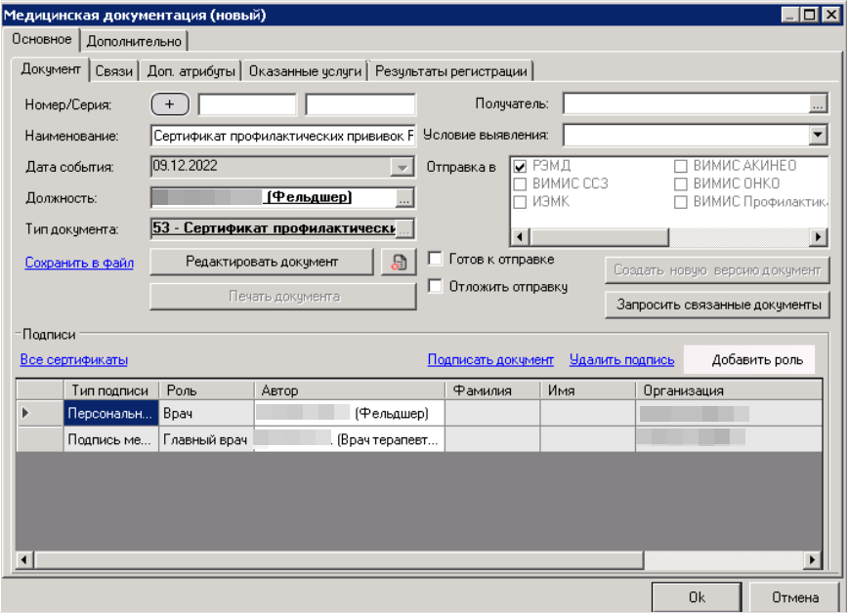Enable the ВИМИС Профилактика checkbox
The height and width of the screenshot is (613, 848).
pyautogui.click(x=680, y=202)
